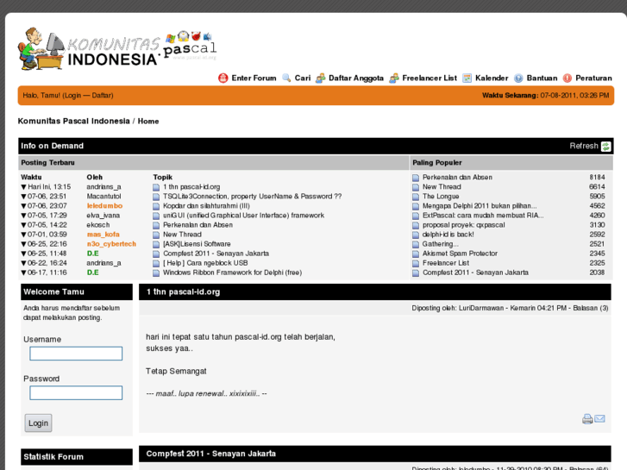Click the Password input field
Screen dimensions: 627x470
(76, 392)
